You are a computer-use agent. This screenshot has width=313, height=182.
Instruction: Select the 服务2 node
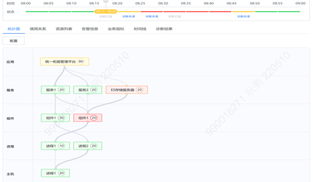click(x=88, y=90)
